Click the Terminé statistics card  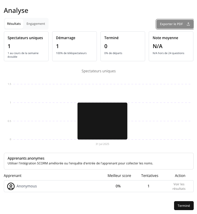point(123,46)
